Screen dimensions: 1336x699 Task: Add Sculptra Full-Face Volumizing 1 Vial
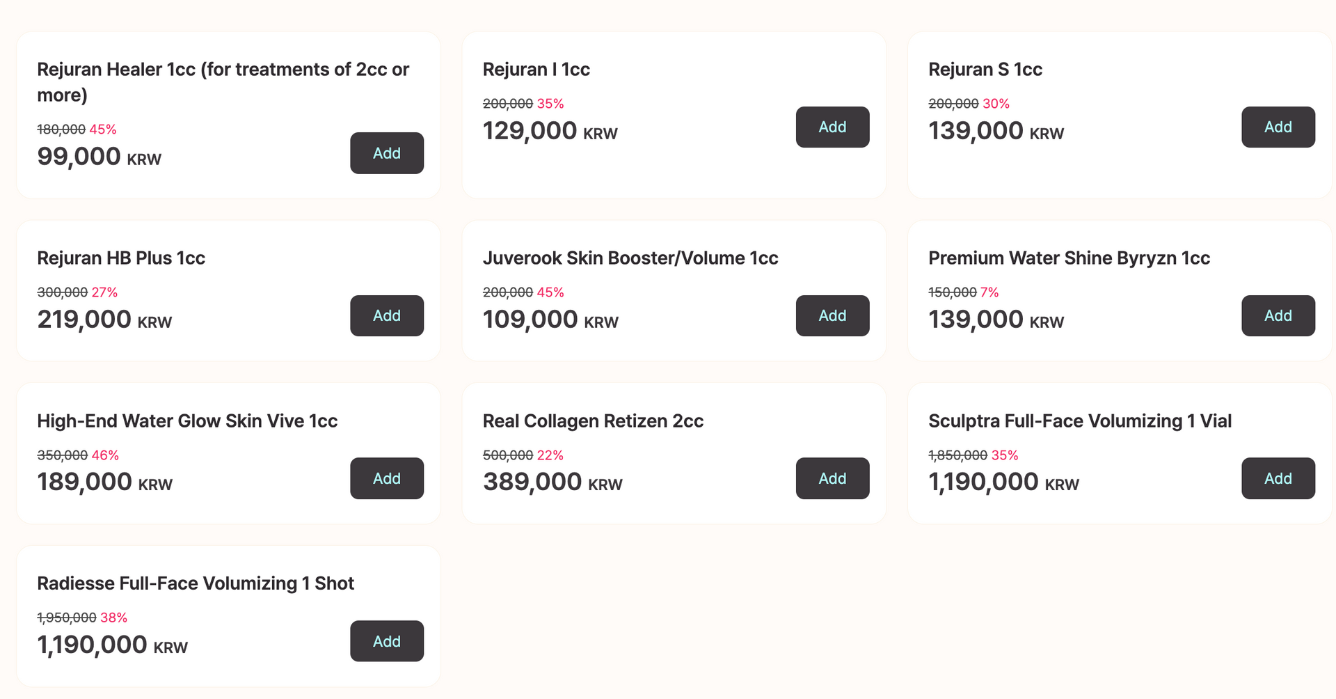point(1278,478)
